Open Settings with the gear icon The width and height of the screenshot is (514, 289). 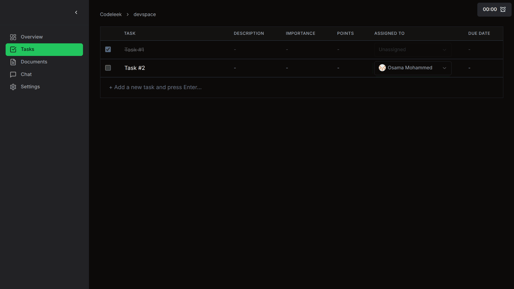coord(13,87)
